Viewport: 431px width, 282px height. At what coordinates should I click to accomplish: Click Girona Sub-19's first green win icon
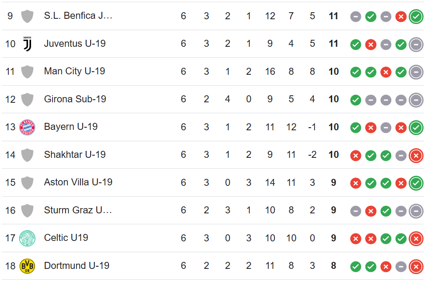click(x=355, y=100)
